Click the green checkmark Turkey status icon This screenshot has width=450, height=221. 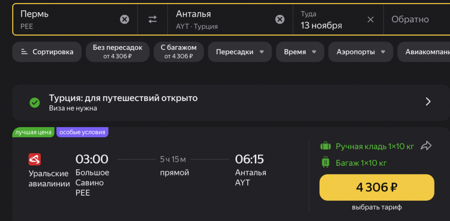34,103
